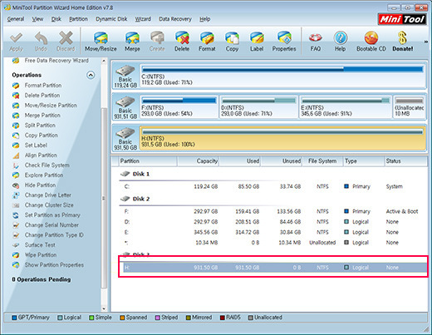
Task: Sort by the Capacity column header
Action: 199,161
